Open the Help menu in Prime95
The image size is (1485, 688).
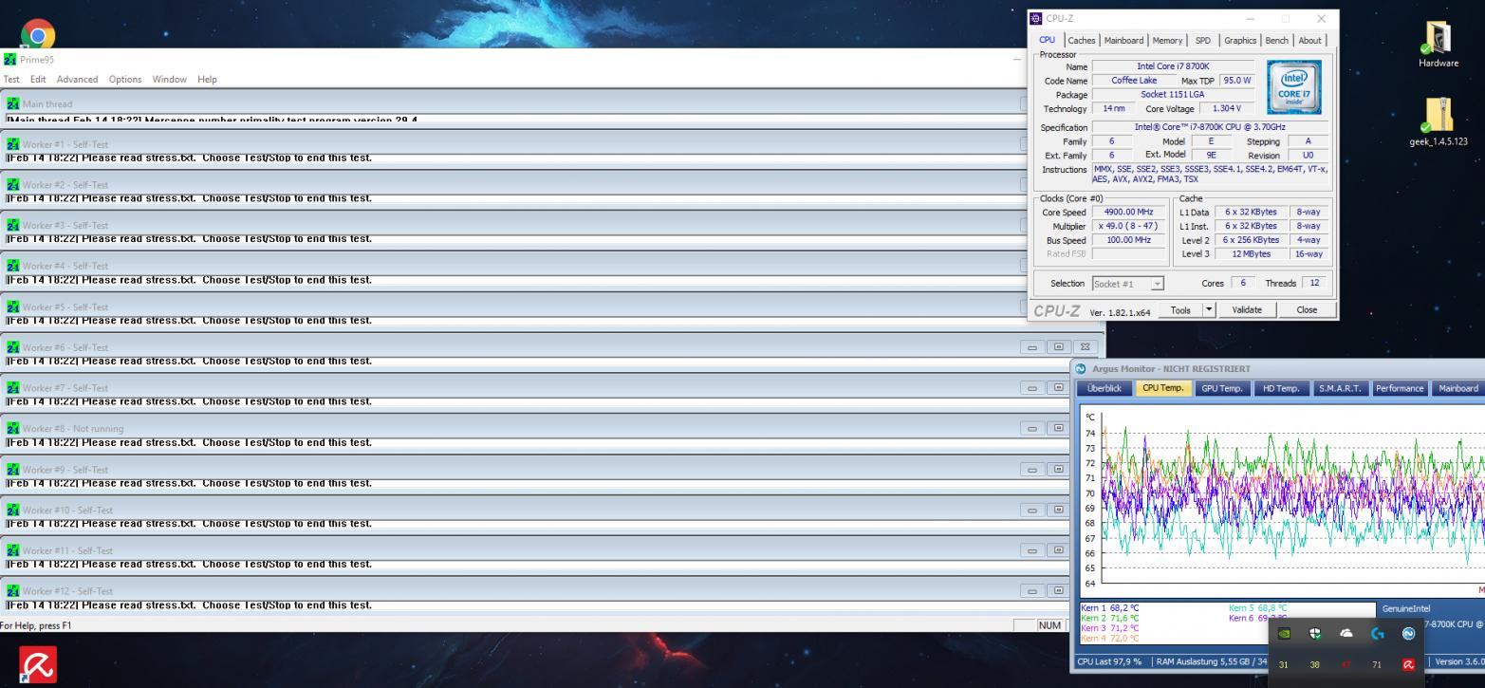207,79
